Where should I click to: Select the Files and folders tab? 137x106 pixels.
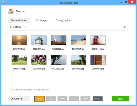click(x=19, y=20)
